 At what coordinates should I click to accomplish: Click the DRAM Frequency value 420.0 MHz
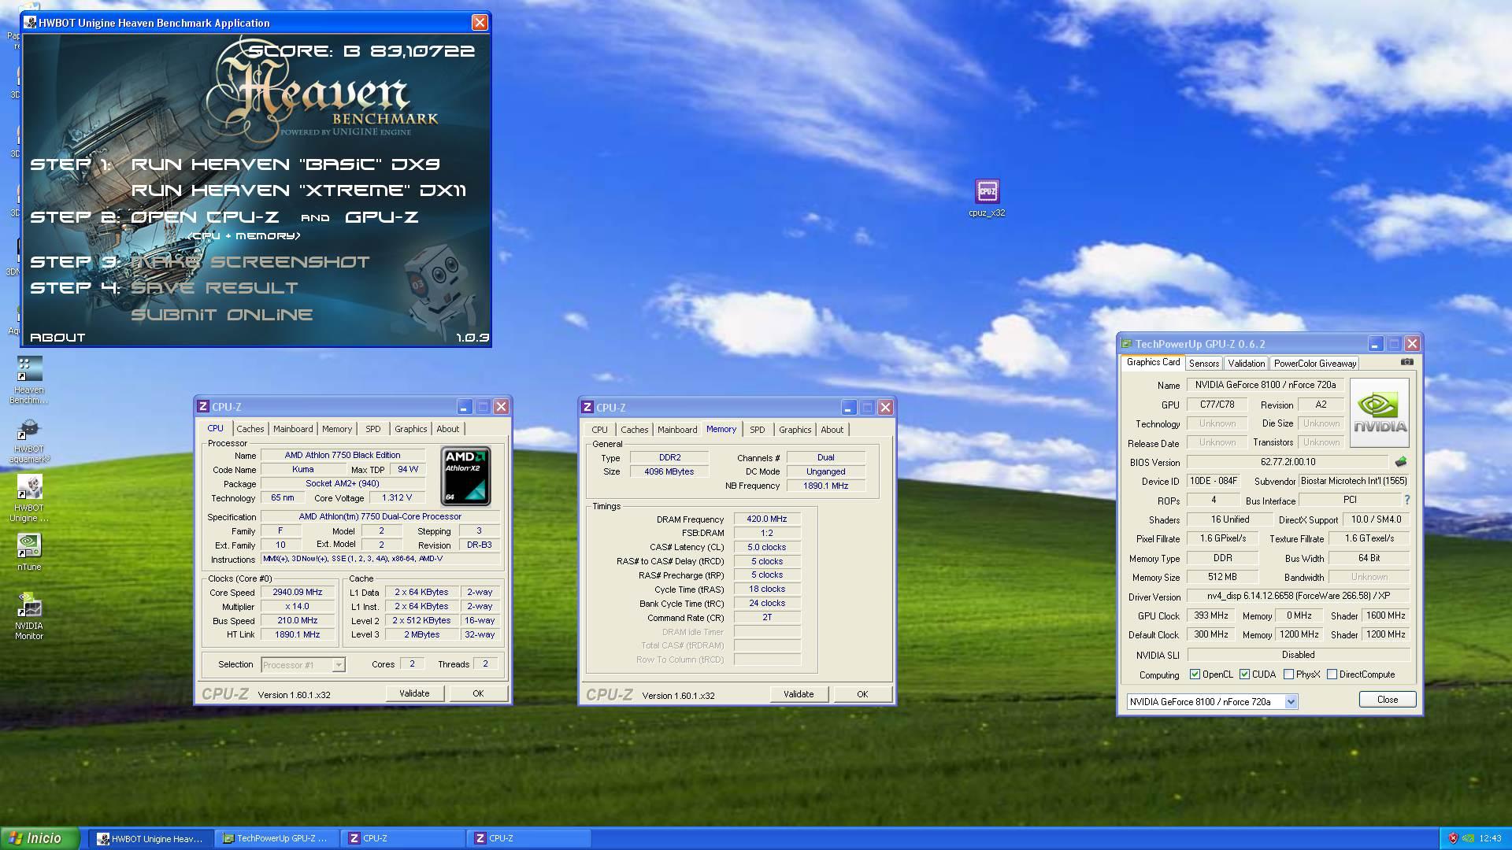tap(767, 519)
